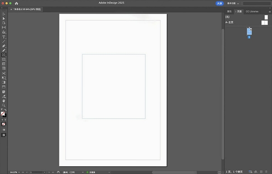Swap fill and stroke arrow

click(5, 110)
